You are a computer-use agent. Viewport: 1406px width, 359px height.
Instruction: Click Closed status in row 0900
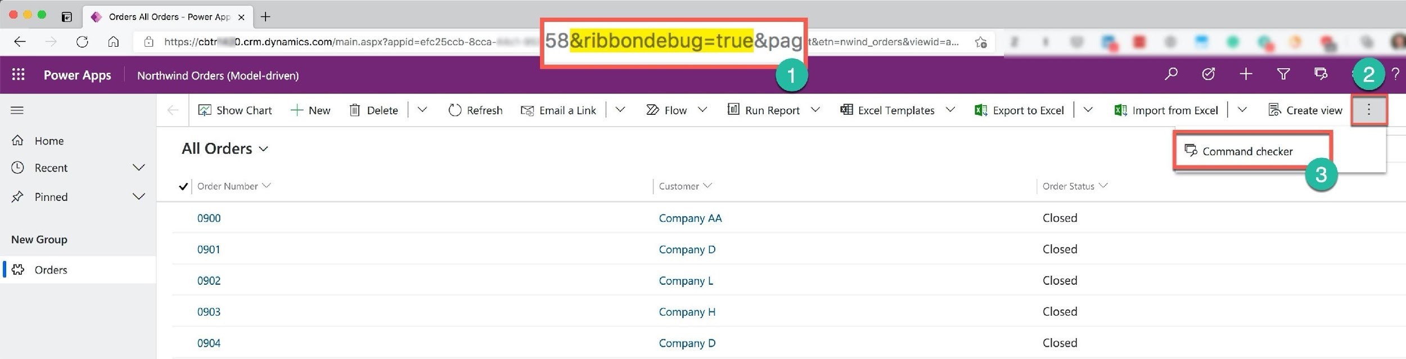(1060, 218)
